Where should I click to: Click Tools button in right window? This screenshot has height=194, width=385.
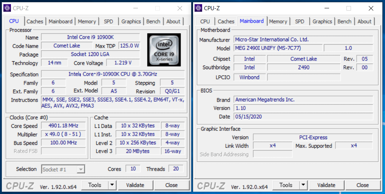pos(286,185)
